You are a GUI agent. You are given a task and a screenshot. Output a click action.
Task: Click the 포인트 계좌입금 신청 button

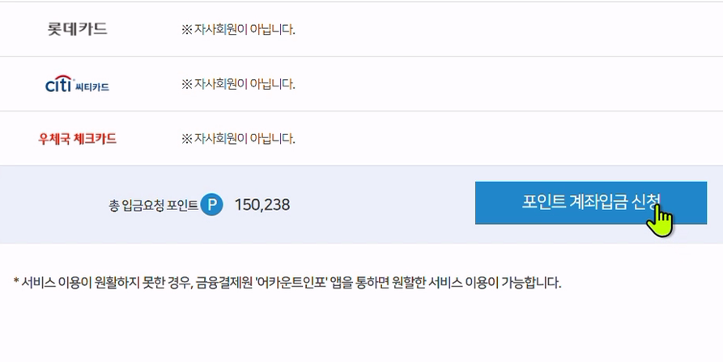coord(591,203)
